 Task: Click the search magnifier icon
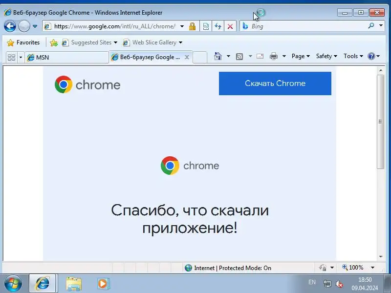(371, 26)
